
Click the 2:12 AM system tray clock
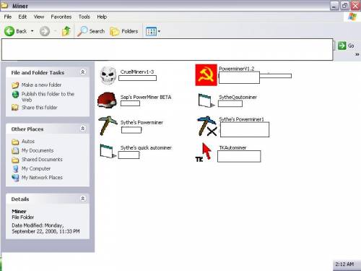[x=344, y=264]
